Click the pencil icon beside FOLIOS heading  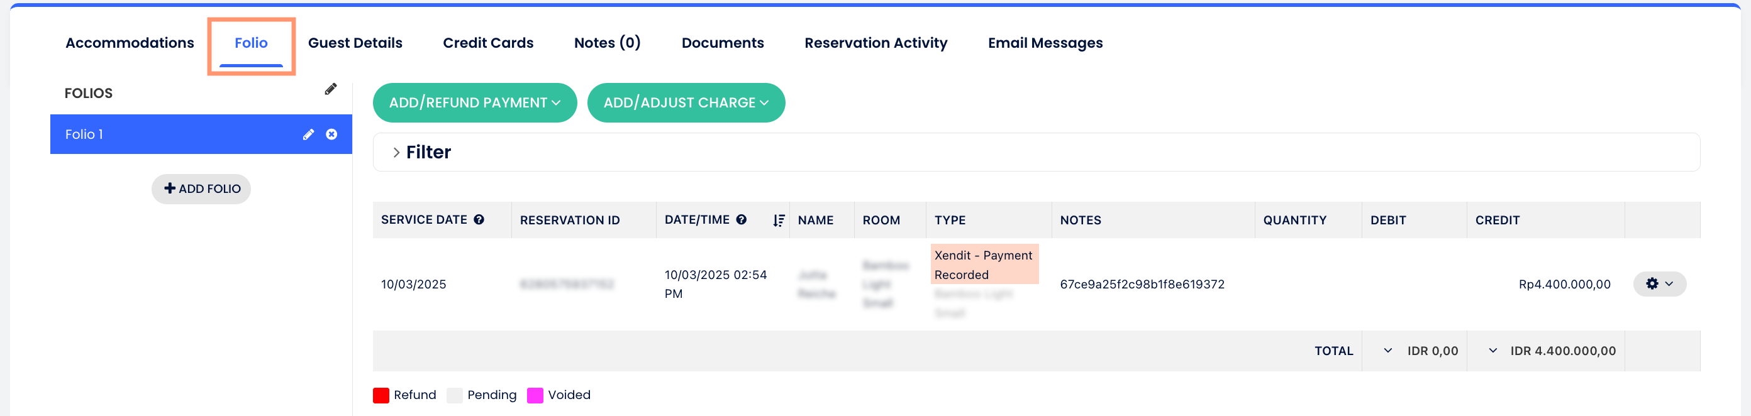click(x=330, y=90)
